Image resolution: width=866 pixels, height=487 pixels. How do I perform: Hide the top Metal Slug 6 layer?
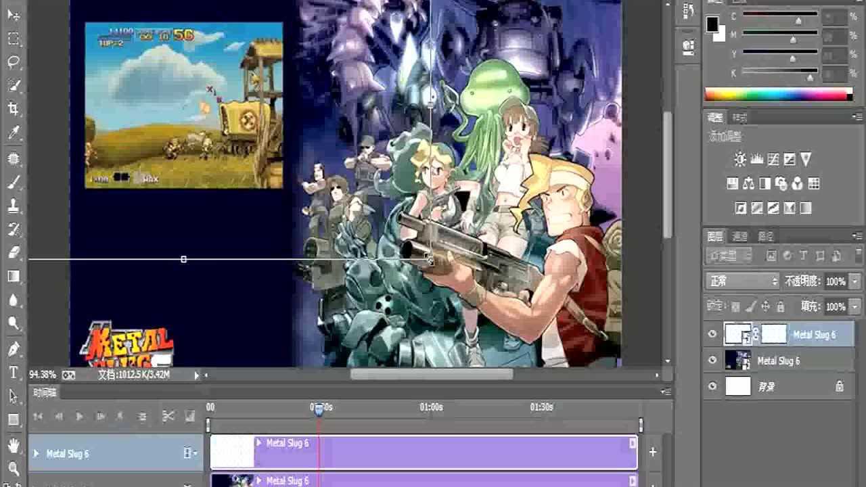712,334
